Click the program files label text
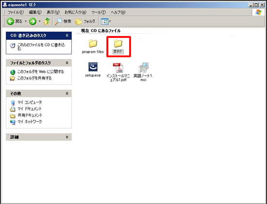Screen dimensions: 267x204 pos(93,52)
